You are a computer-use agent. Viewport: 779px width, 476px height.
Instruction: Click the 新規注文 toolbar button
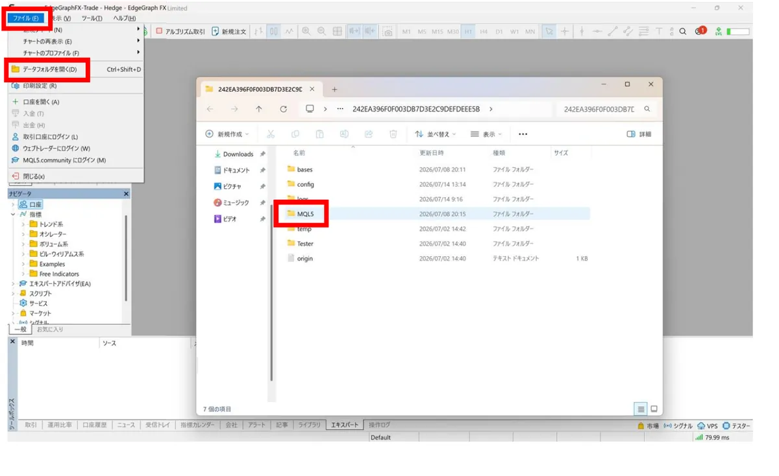pos(229,31)
